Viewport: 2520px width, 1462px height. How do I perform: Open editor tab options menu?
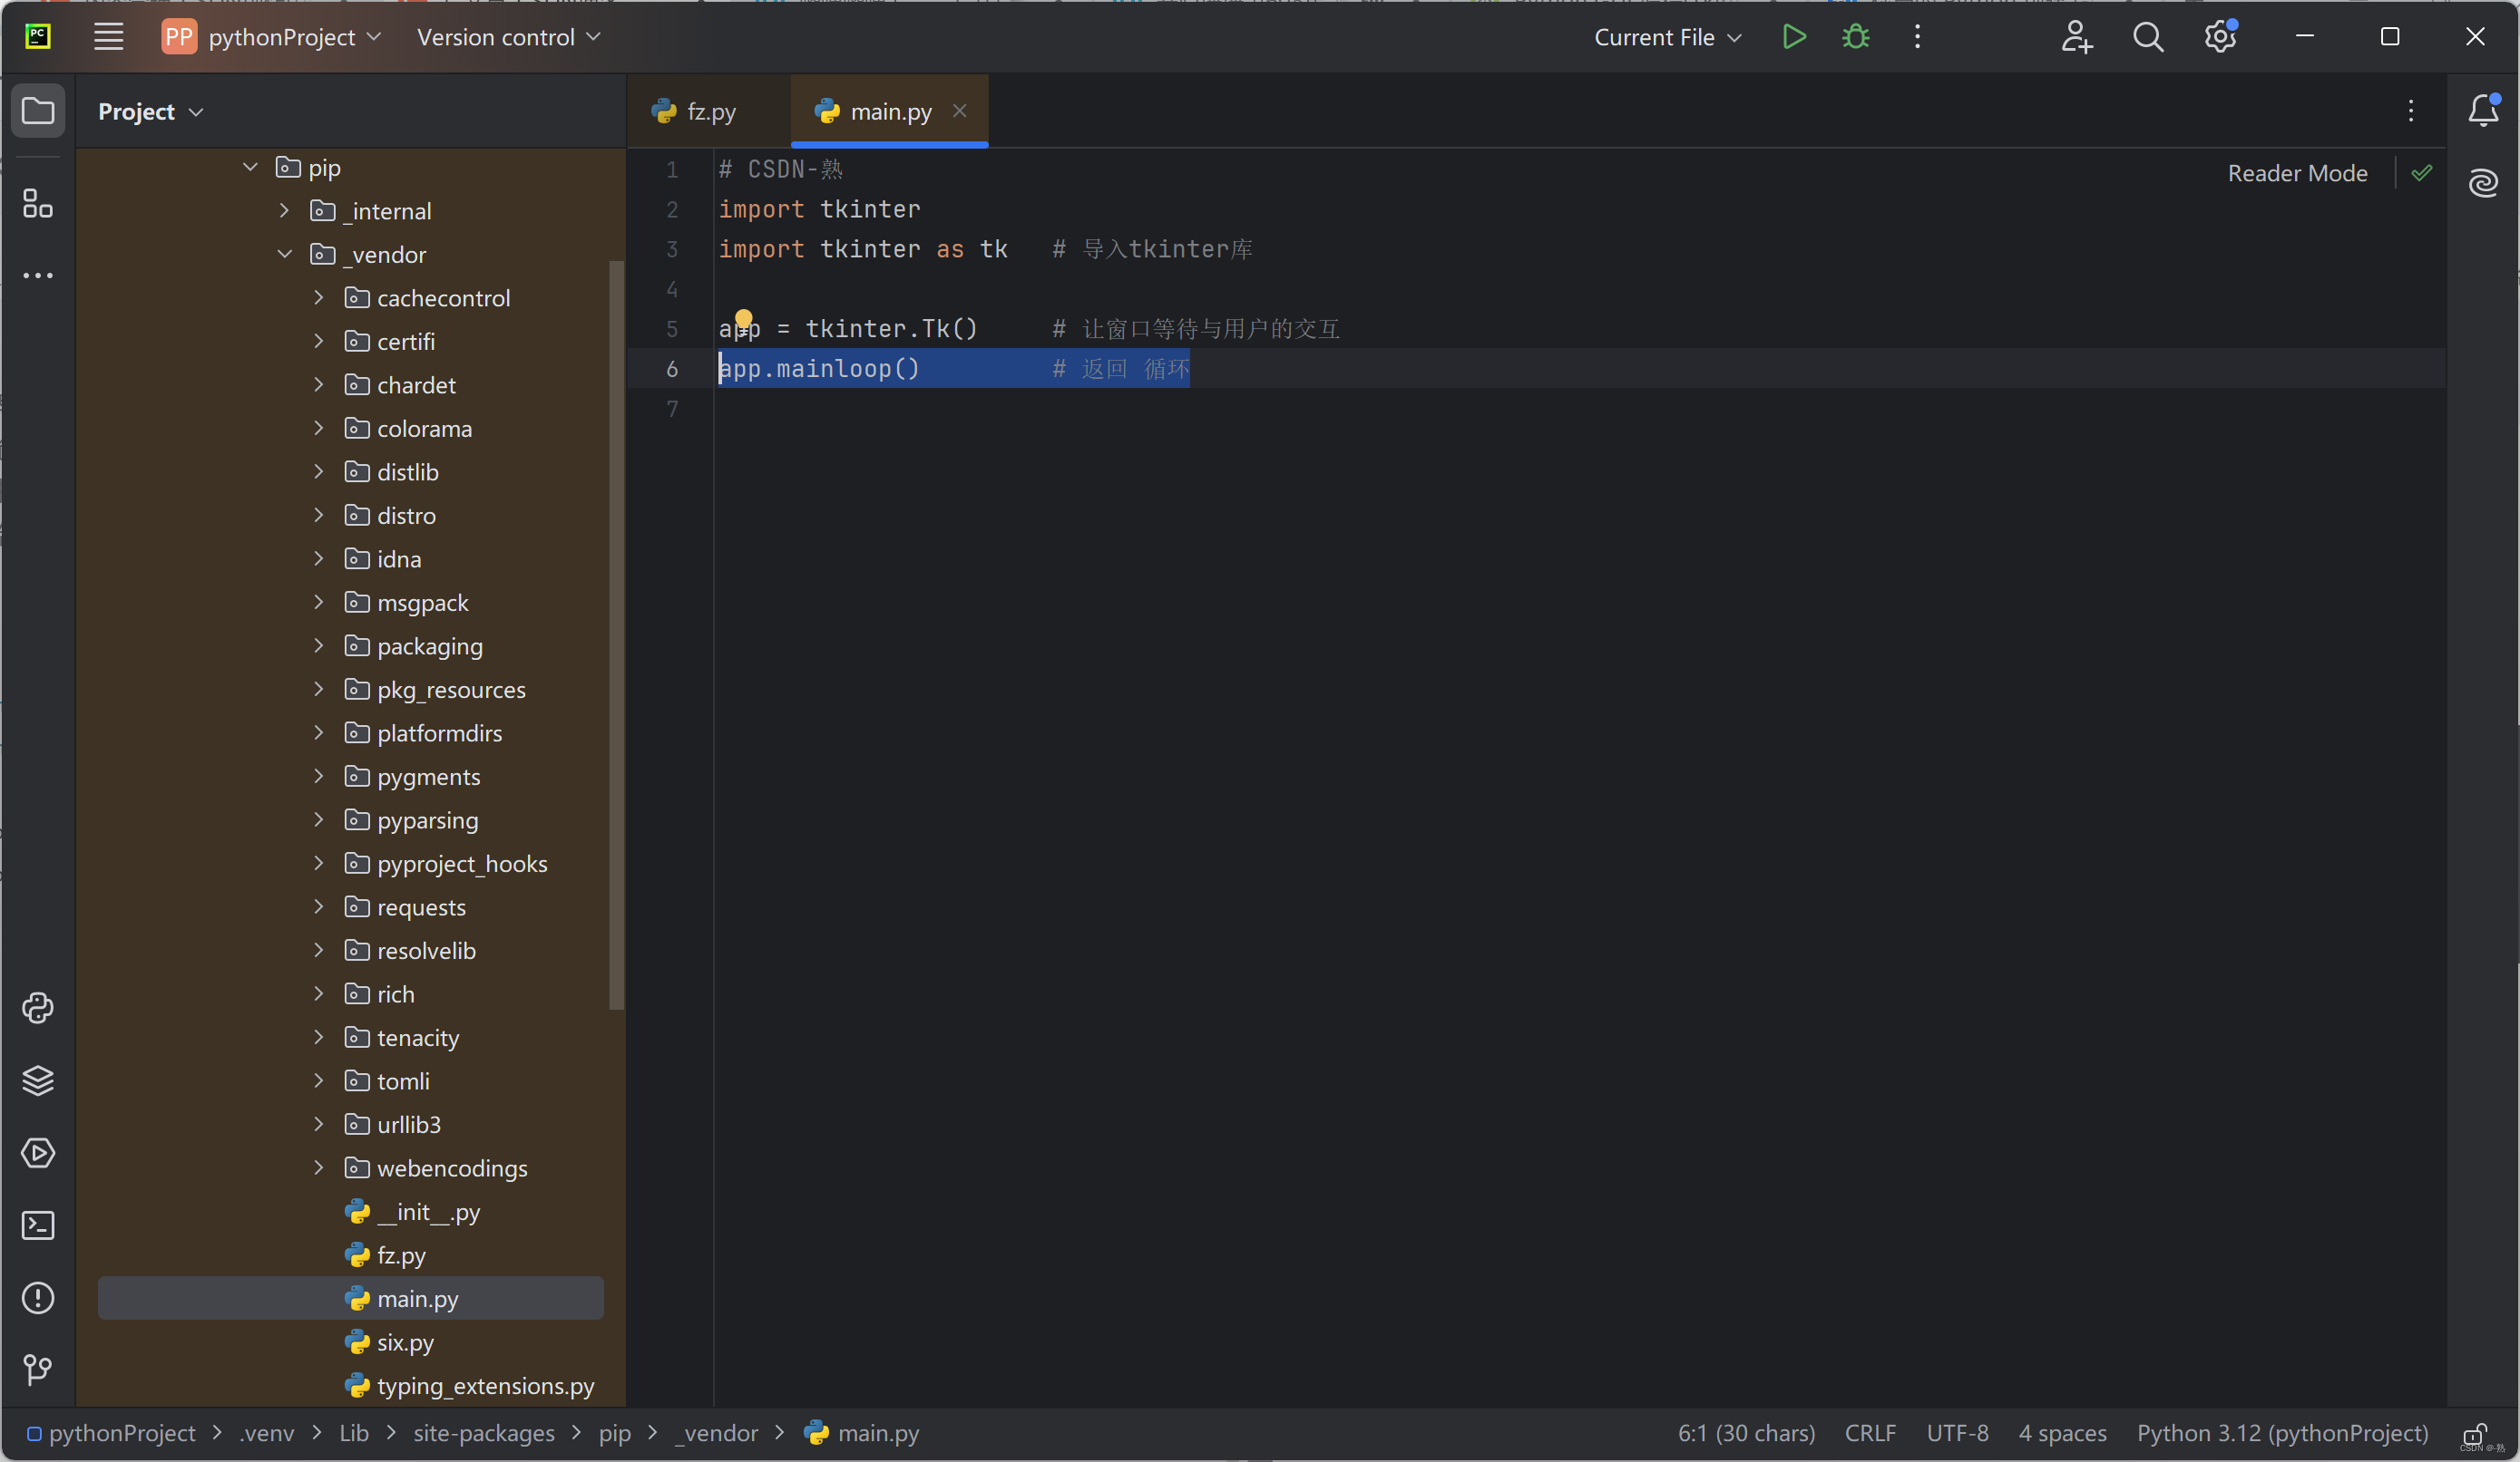2411,110
